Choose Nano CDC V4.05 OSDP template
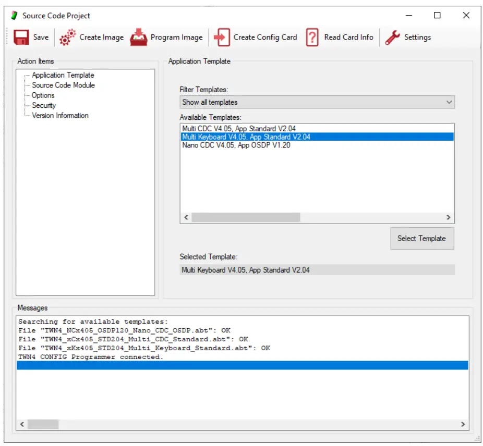The height and width of the screenshot is (446, 483). 236,145
